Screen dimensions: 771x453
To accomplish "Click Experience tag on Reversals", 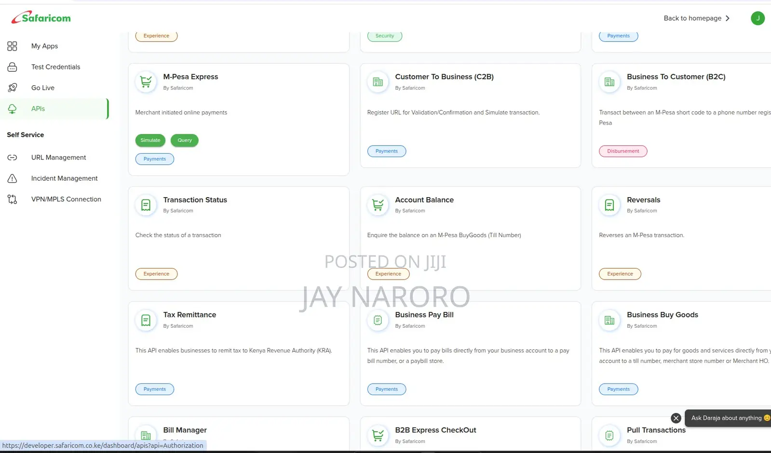I will coord(620,274).
